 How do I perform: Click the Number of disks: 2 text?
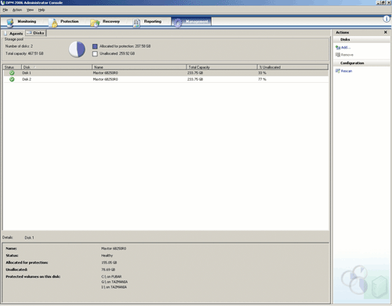(19, 46)
